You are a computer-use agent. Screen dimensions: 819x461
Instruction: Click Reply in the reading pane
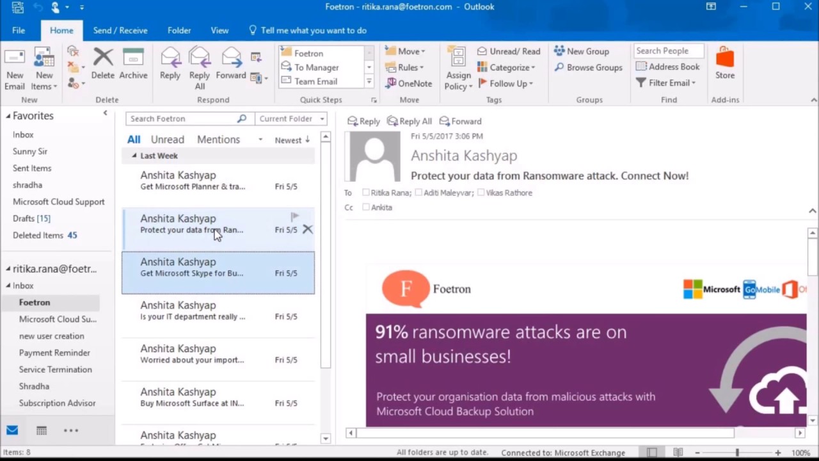click(363, 121)
